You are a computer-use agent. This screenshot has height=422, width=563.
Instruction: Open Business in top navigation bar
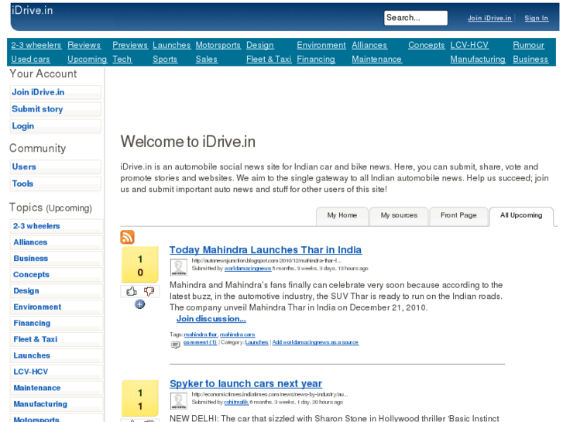click(x=530, y=60)
